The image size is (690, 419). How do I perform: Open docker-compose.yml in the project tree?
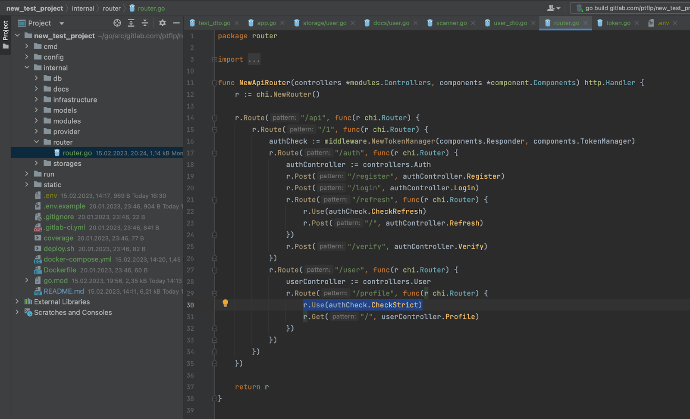77,259
